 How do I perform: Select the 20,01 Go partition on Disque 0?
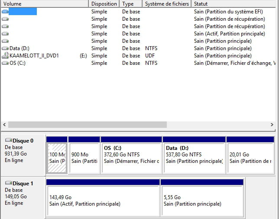[x=250, y=158]
